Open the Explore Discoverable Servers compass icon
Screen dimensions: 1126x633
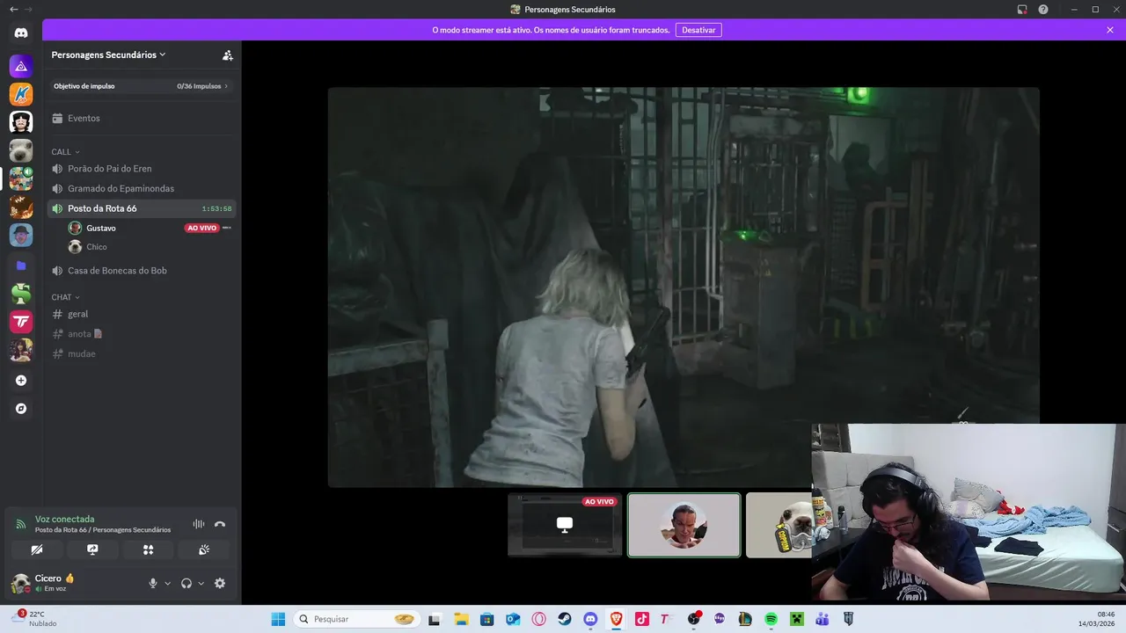click(x=21, y=409)
